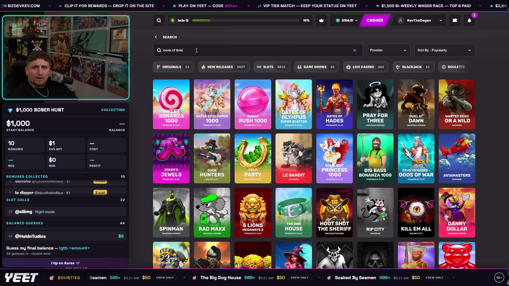Select the New Releases category tab
Image resolution: width=509 pixels, height=286 pixels.
[x=224, y=67]
